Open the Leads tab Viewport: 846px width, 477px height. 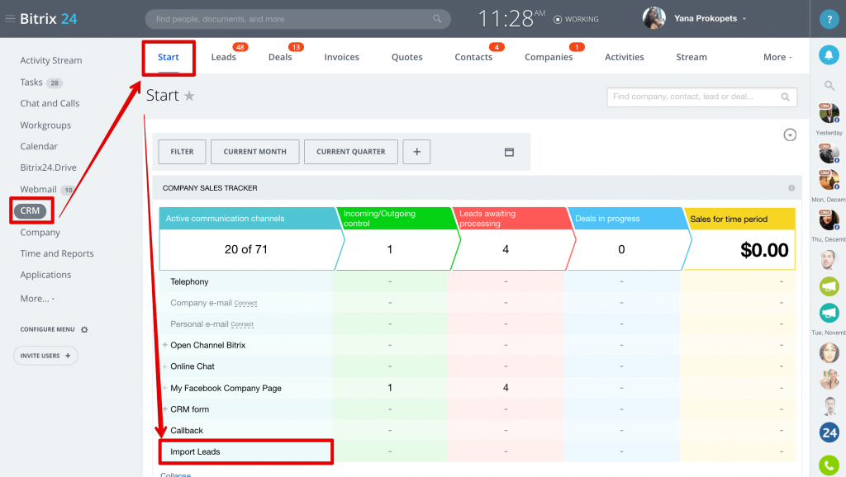pyautogui.click(x=223, y=57)
